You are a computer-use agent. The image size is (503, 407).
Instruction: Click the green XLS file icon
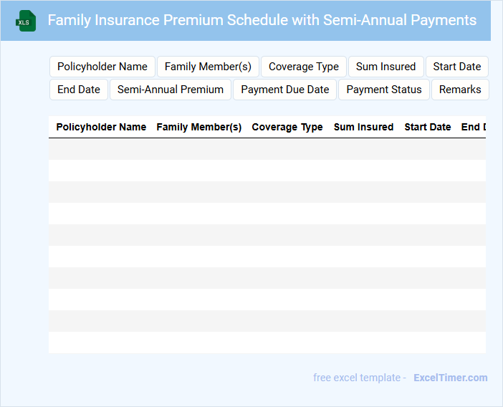click(27, 21)
